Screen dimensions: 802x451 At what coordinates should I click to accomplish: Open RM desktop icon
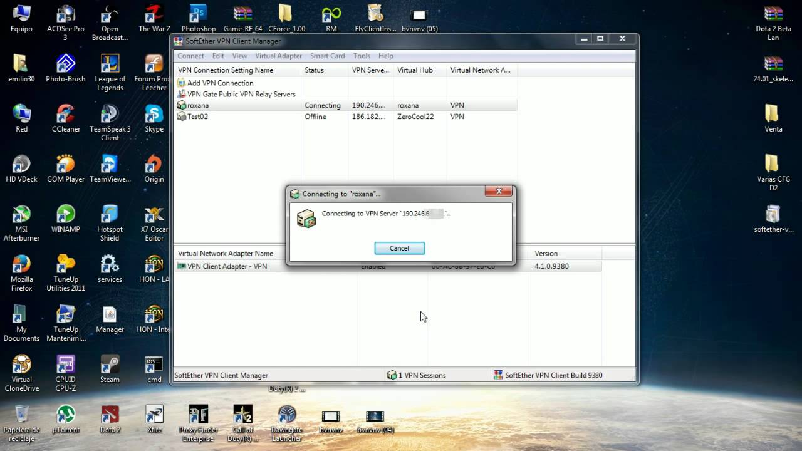pos(331,19)
